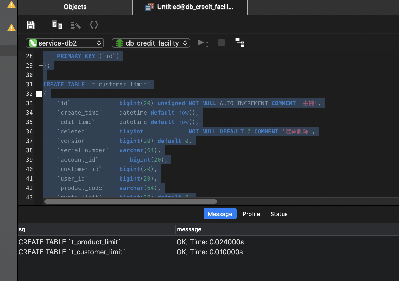Click the `serial_number` column in editor
The height and width of the screenshot is (281, 399).
click(x=83, y=150)
